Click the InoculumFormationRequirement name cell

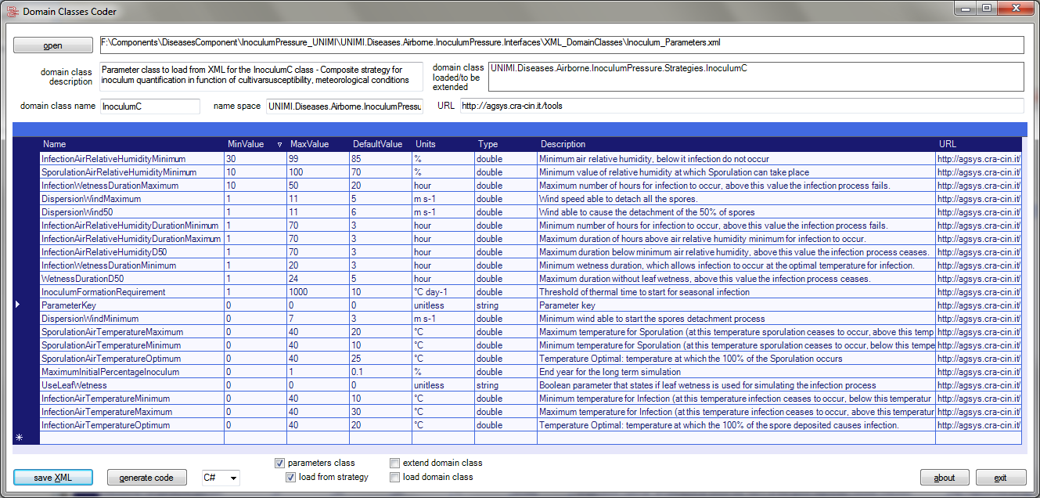click(131, 292)
